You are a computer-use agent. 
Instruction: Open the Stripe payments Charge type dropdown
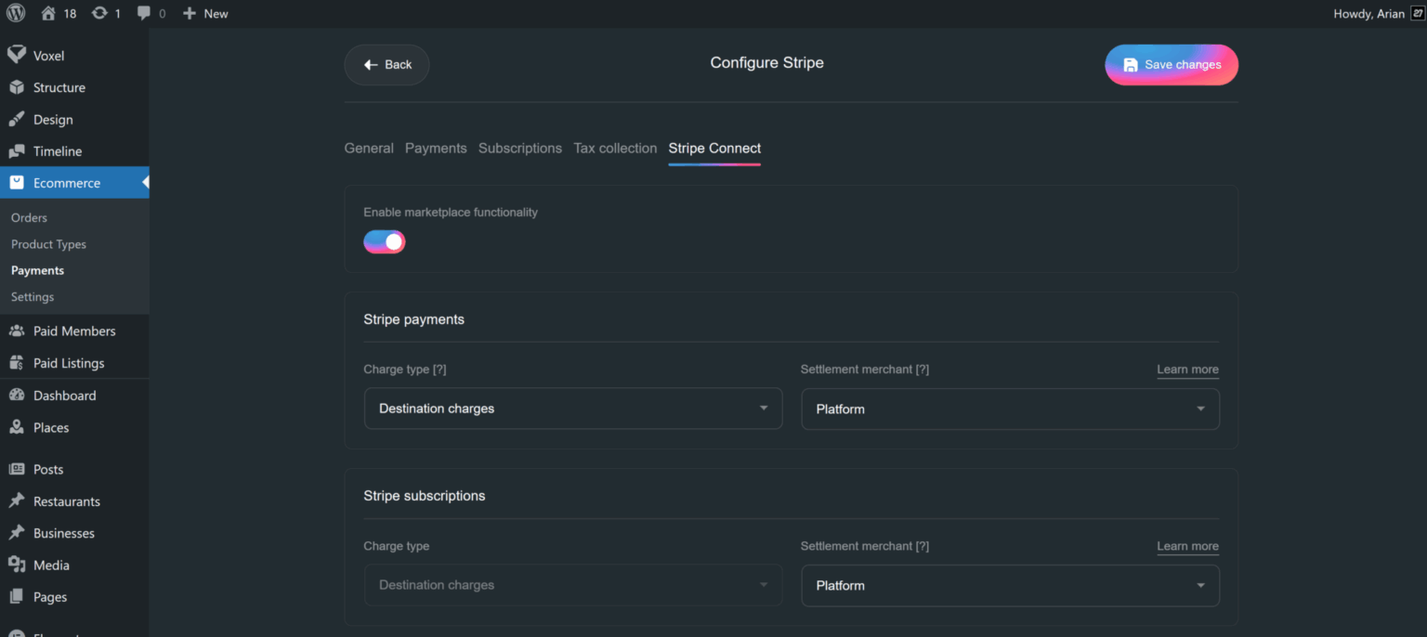pos(572,409)
